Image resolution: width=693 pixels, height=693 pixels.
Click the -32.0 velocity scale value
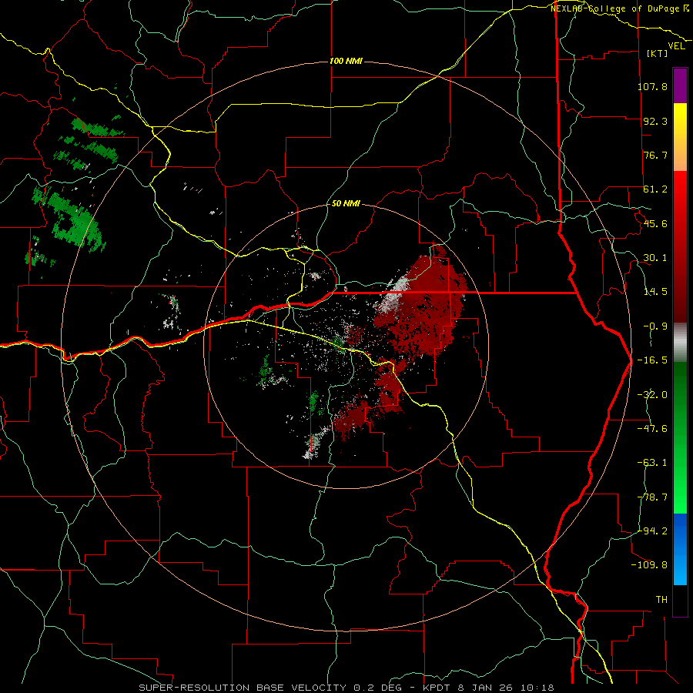[652, 395]
